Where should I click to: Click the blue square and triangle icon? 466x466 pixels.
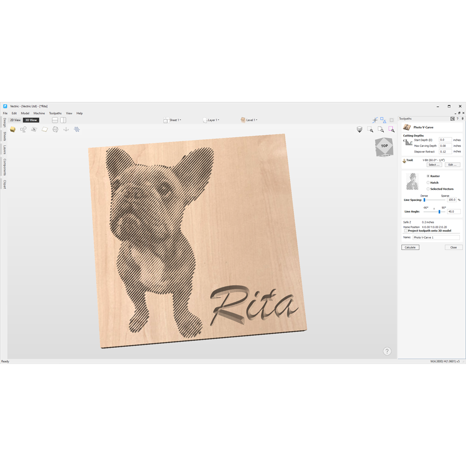pos(383,120)
